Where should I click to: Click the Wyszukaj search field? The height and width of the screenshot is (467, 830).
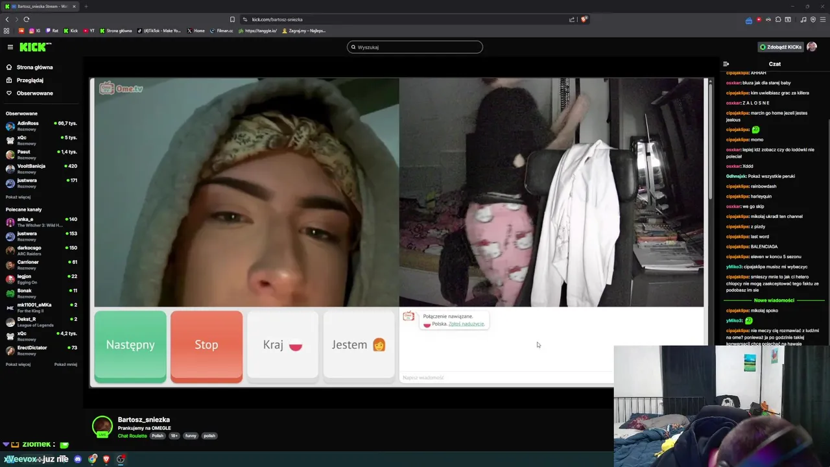[415, 47]
